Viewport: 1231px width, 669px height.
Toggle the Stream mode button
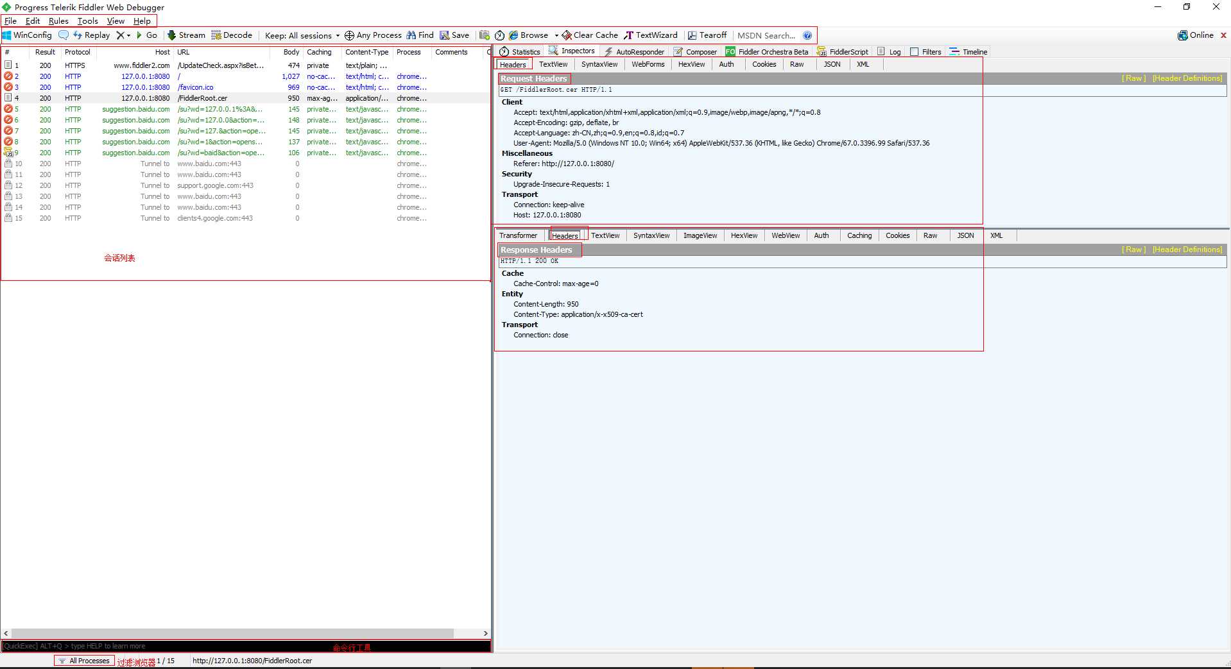pyautogui.click(x=186, y=35)
